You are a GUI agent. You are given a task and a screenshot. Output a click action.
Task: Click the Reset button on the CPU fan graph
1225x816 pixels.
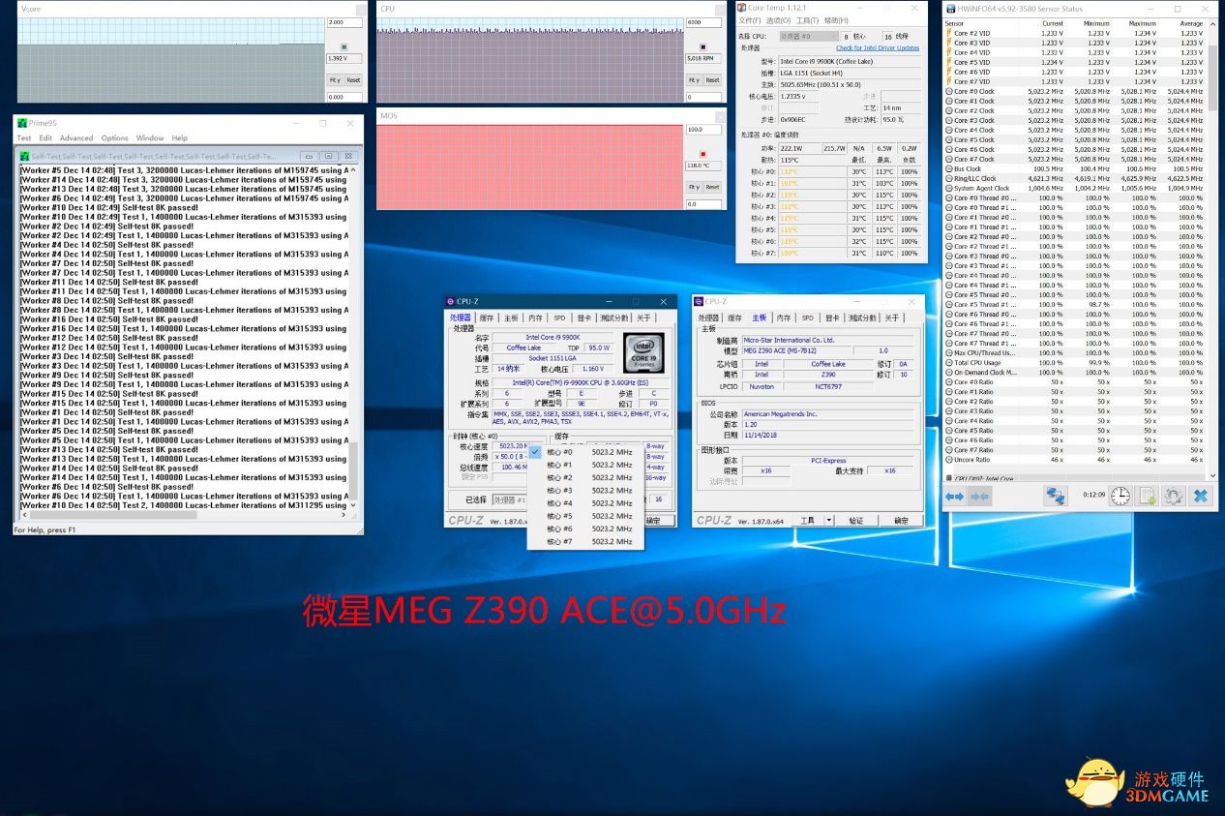712,80
